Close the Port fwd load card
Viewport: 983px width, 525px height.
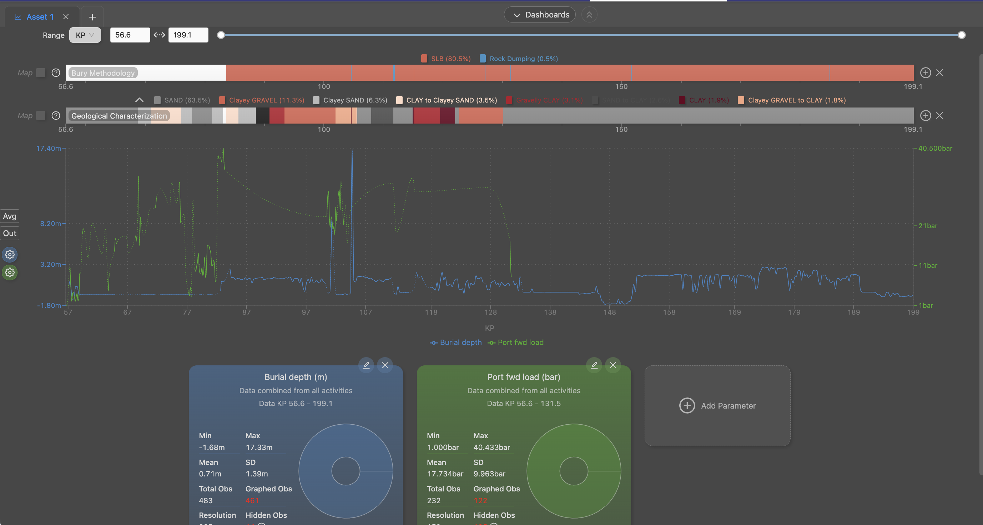tap(613, 365)
